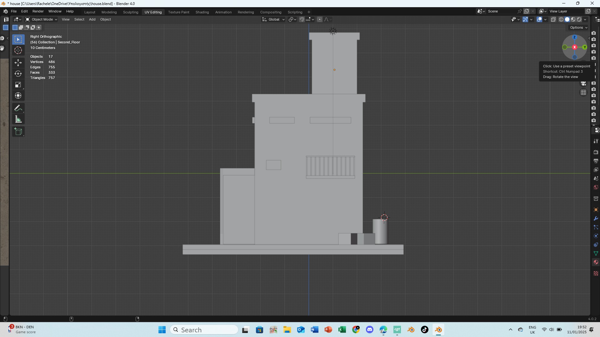Select the Annotate tool

click(x=18, y=108)
